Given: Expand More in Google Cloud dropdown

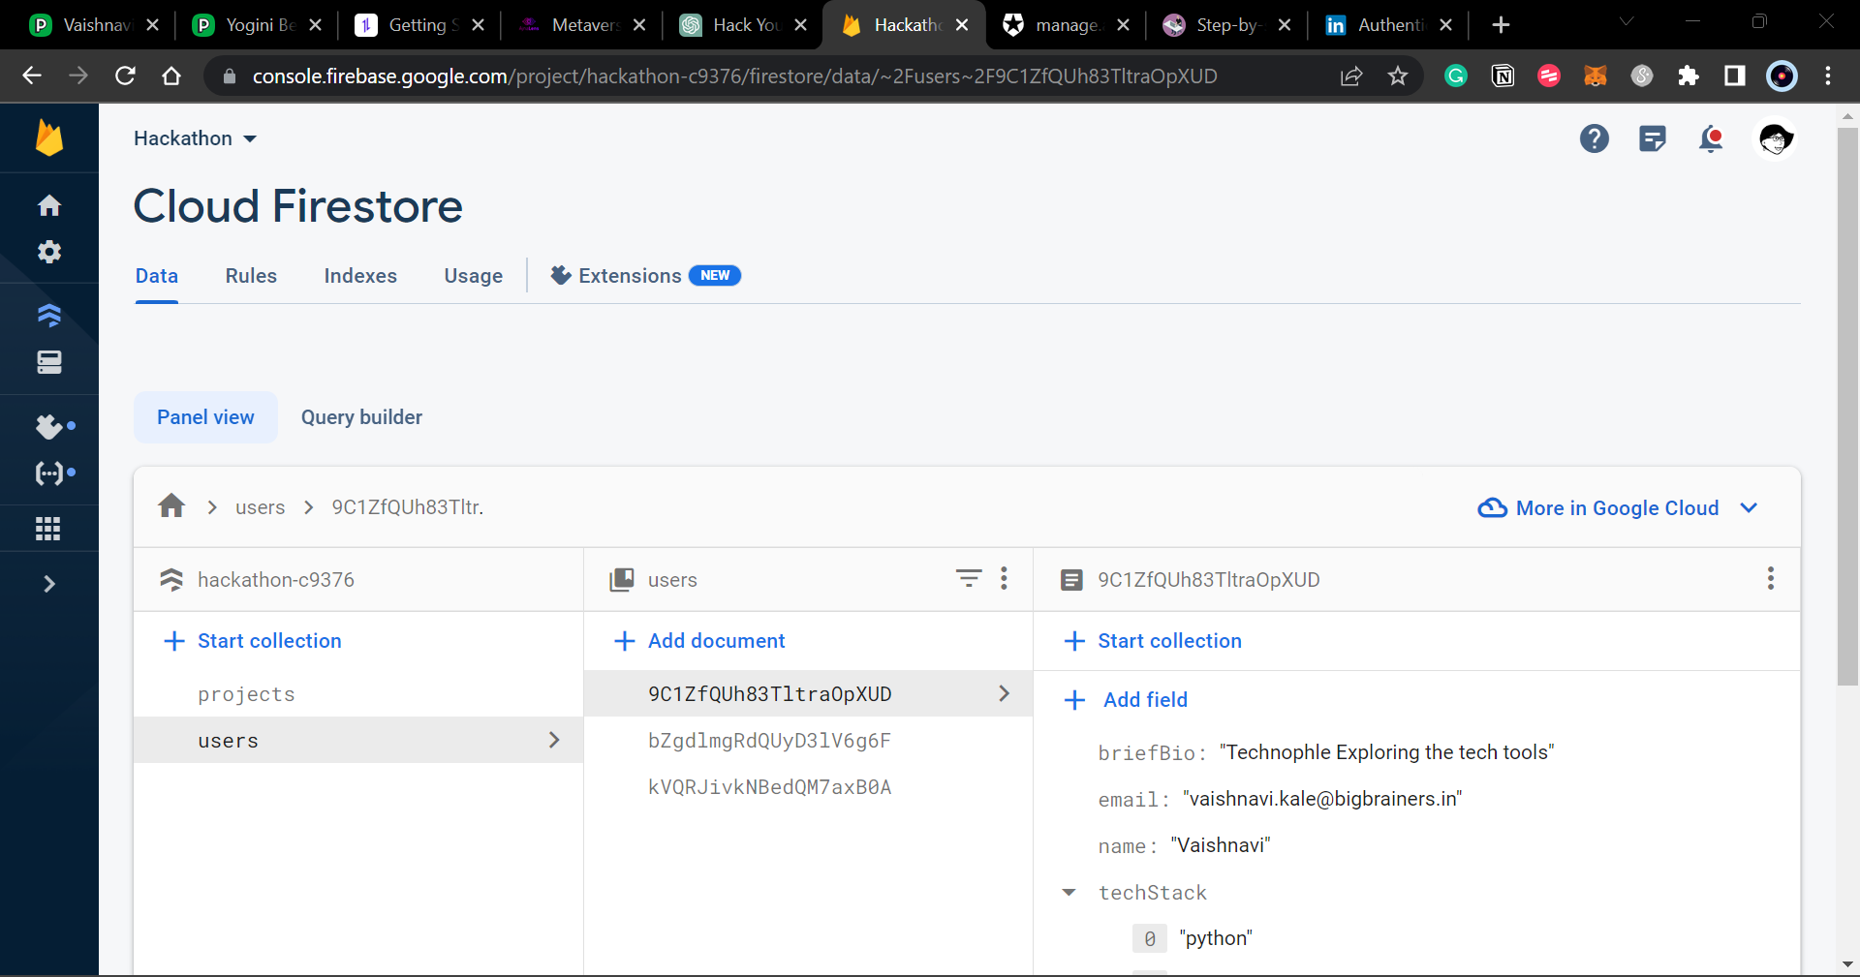Looking at the screenshot, I should 1619,508.
